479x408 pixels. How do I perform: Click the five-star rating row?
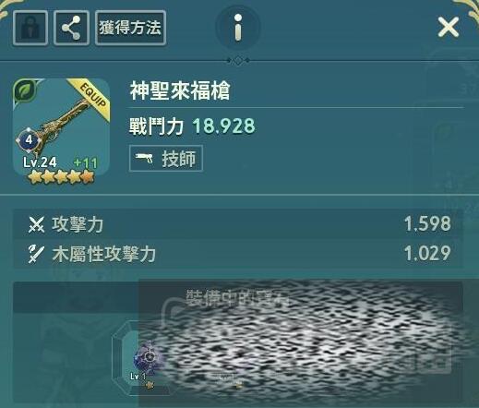click(x=61, y=177)
